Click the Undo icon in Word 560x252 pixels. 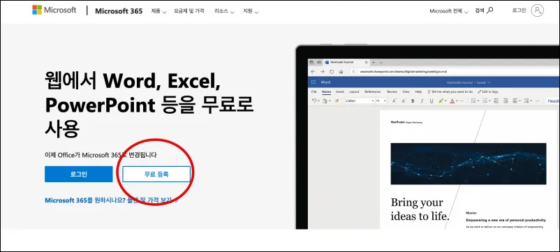tap(314, 101)
